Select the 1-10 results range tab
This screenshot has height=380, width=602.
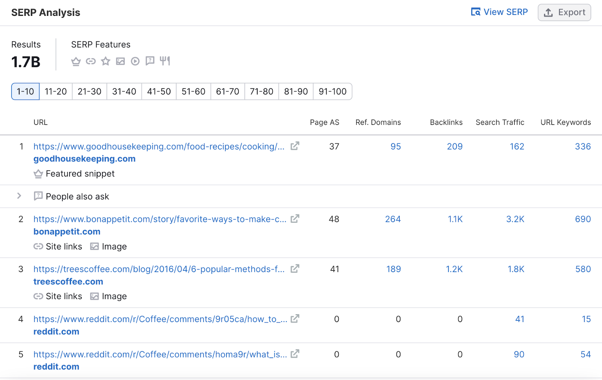[x=25, y=91]
